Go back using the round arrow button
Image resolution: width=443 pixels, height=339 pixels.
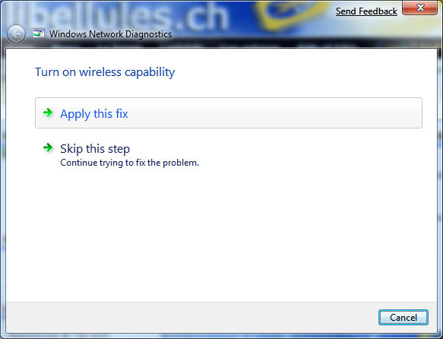[16, 34]
